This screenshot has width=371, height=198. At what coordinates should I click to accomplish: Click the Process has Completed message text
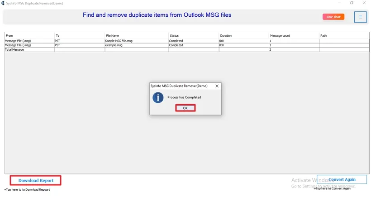[184, 97]
